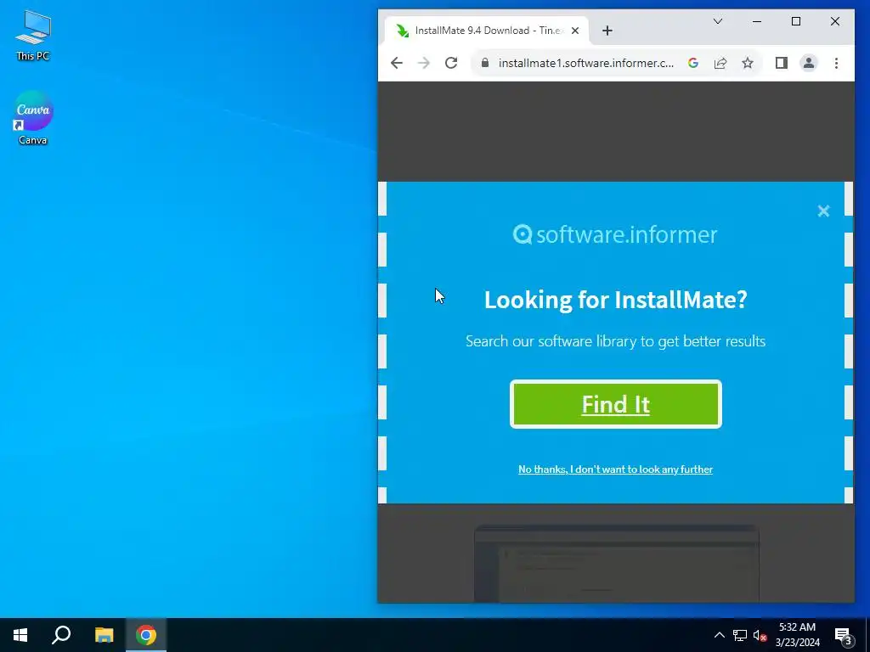This screenshot has width=870, height=652.
Task: Click Chrome icon in taskbar
Action: coord(146,635)
